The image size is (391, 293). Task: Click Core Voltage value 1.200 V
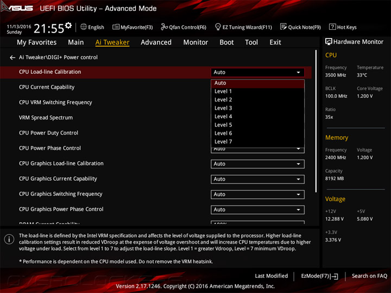point(364,96)
